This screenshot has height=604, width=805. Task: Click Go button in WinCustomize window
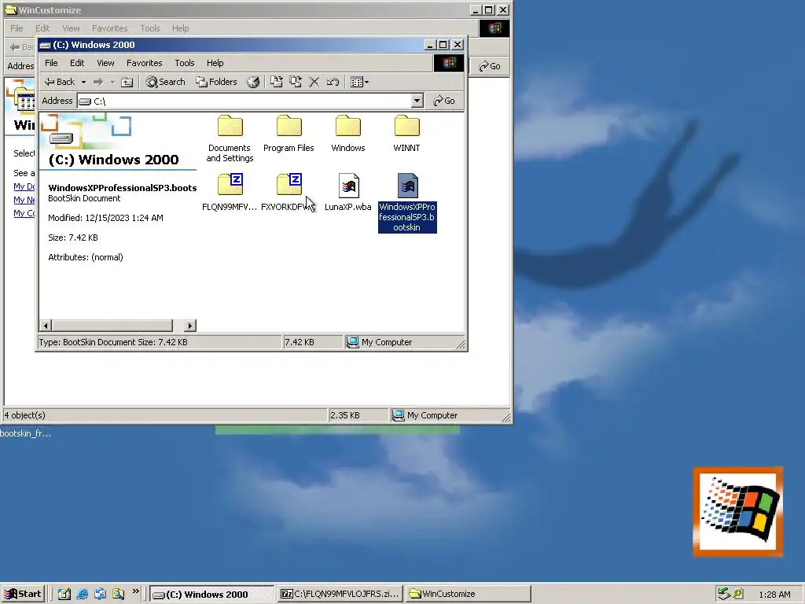pyautogui.click(x=490, y=66)
